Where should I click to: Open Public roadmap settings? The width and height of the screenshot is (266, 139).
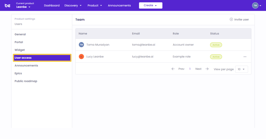(26, 81)
